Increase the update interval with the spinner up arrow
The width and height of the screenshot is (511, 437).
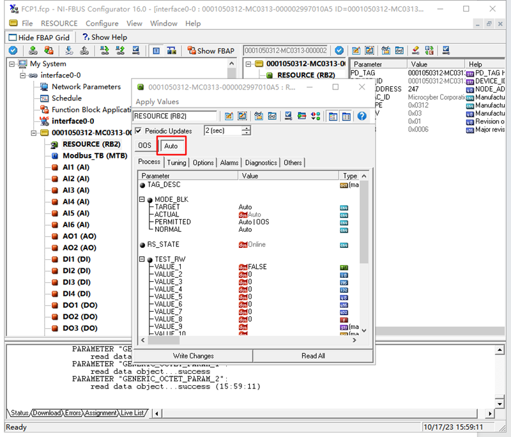[247, 128]
